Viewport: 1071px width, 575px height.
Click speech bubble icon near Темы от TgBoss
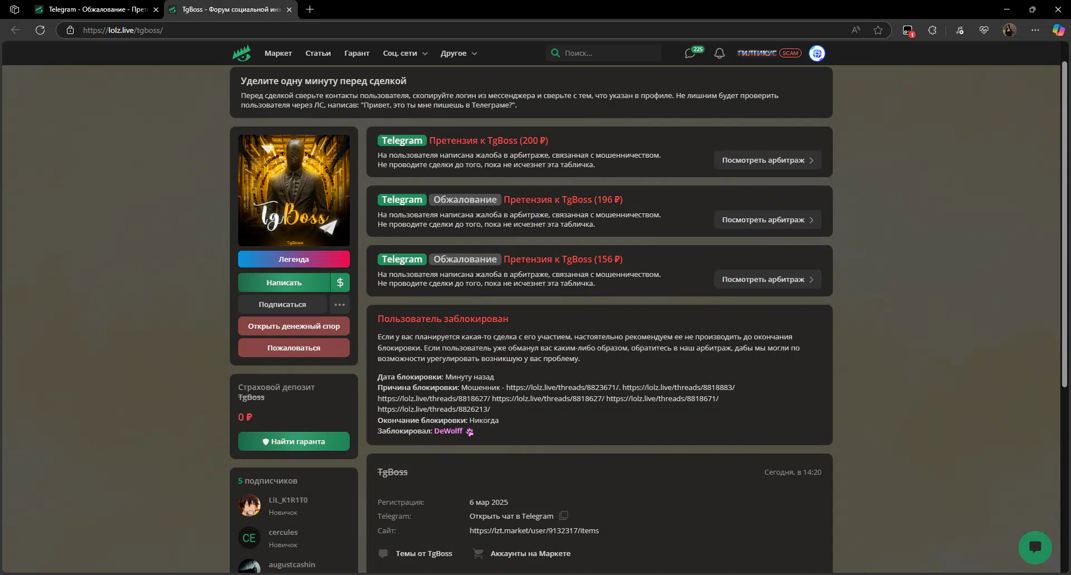click(x=383, y=553)
